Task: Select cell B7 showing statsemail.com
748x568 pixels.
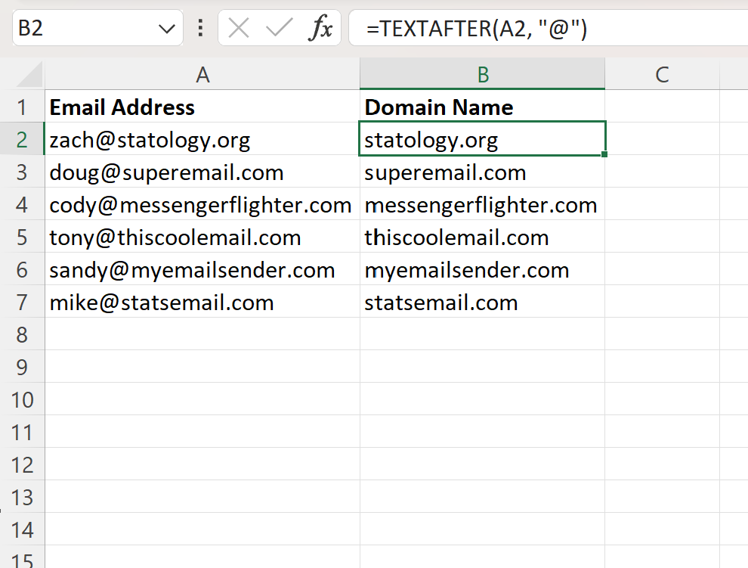Action: click(x=482, y=302)
